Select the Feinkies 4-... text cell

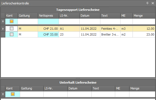coord(110,29)
